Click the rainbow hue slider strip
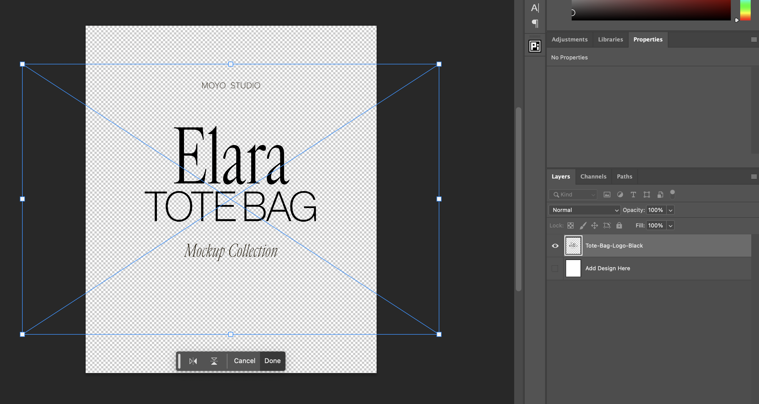This screenshot has height=404, width=759. [x=745, y=10]
